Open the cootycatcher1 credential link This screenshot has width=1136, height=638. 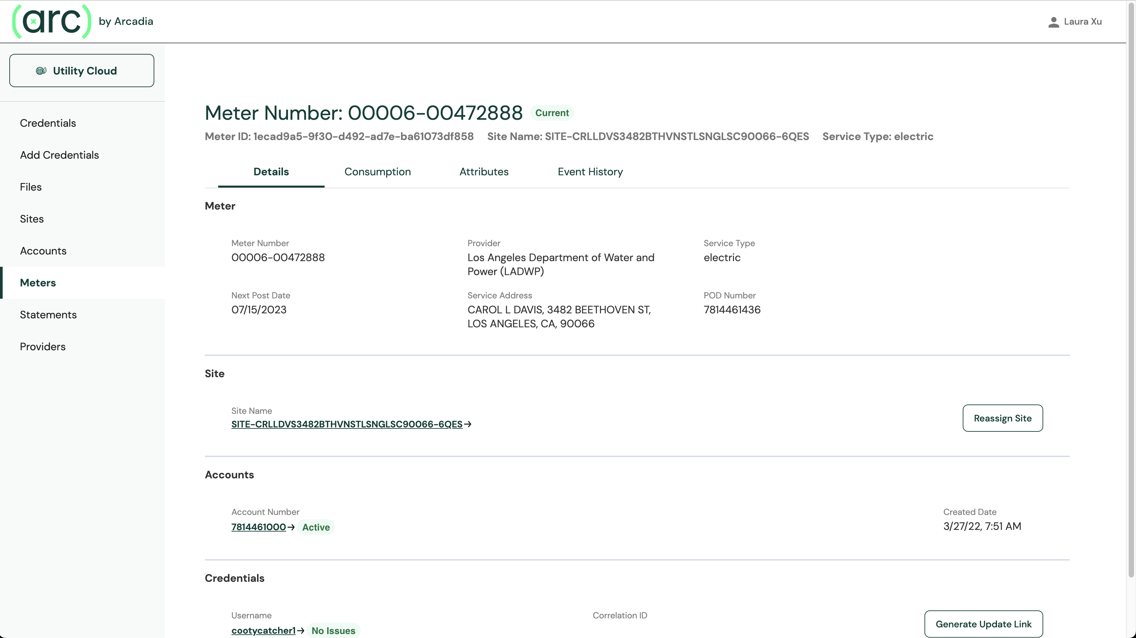(x=263, y=630)
